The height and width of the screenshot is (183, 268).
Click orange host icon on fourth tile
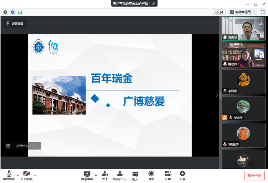tap(225, 117)
